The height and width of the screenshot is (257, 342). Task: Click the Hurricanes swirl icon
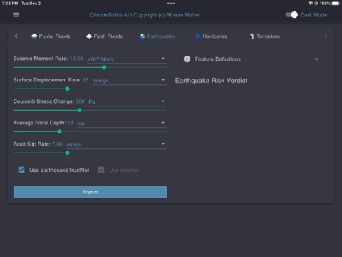point(198,36)
